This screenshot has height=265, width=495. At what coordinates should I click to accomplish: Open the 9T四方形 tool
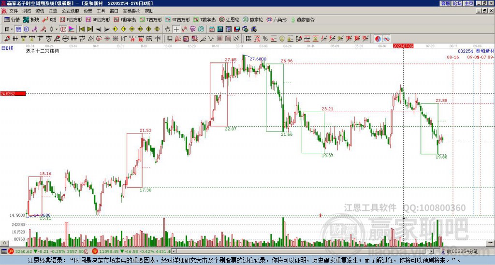click(177, 19)
